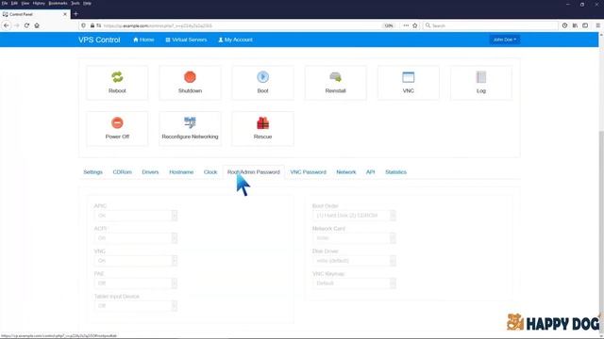Open the John Doe user dropdown

(x=505, y=40)
